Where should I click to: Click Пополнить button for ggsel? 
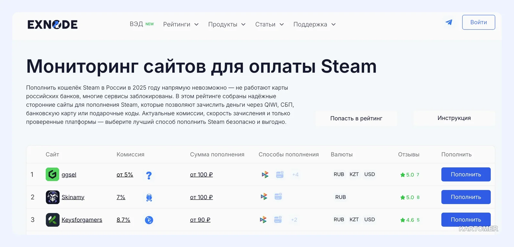point(466,174)
